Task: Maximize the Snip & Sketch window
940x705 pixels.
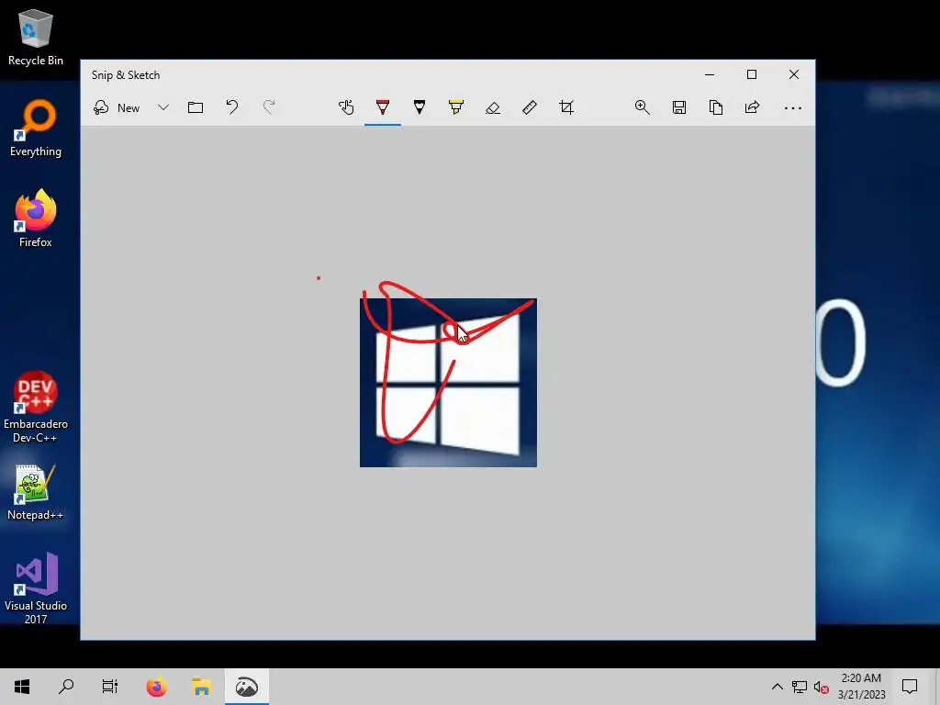Action: pyautogui.click(x=752, y=75)
